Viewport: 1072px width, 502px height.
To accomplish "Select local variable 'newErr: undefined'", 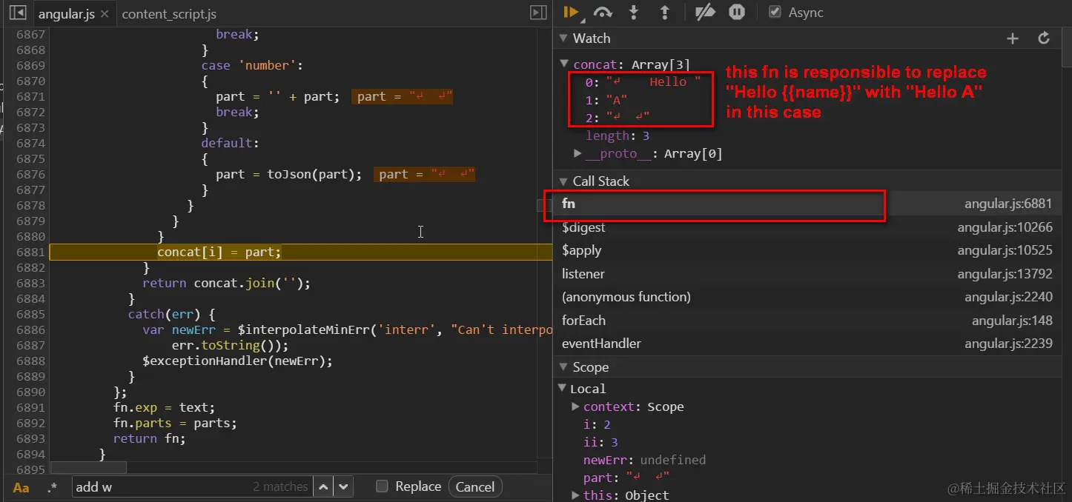I will click(x=644, y=460).
